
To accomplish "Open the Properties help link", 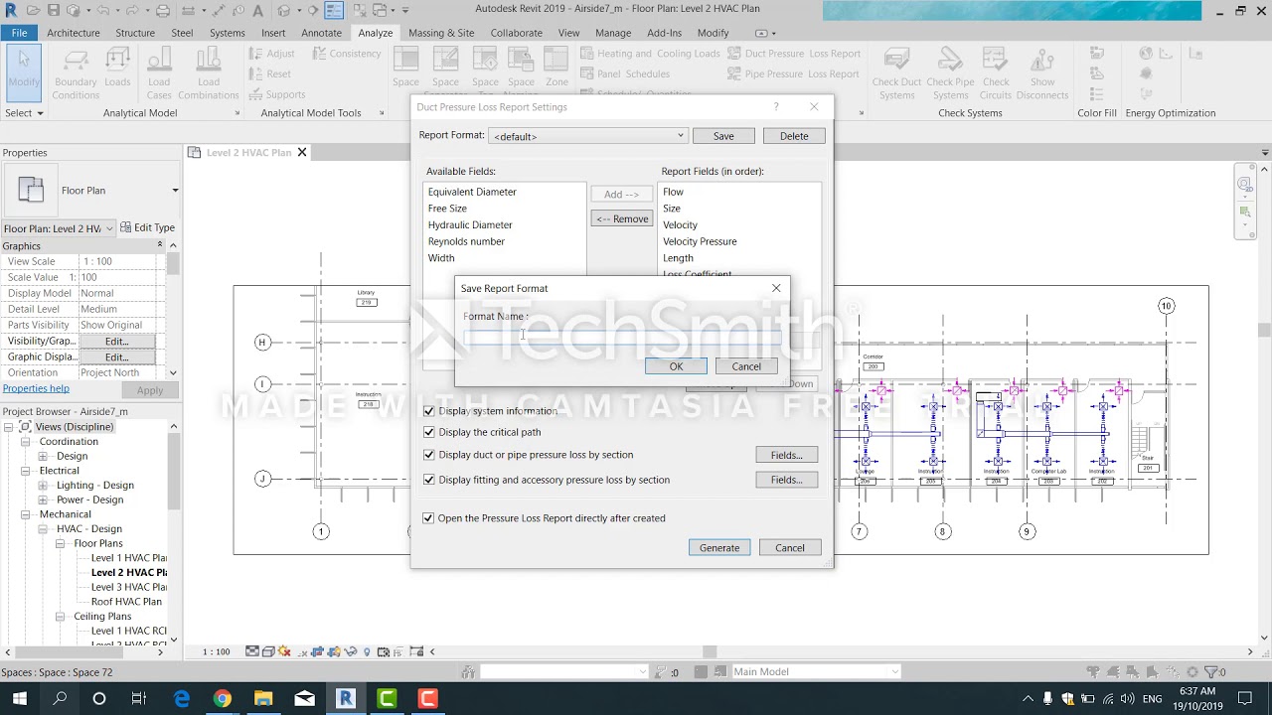I will pyautogui.click(x=36, y=388).
